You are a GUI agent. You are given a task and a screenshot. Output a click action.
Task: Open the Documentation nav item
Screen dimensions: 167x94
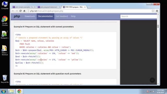45,16
